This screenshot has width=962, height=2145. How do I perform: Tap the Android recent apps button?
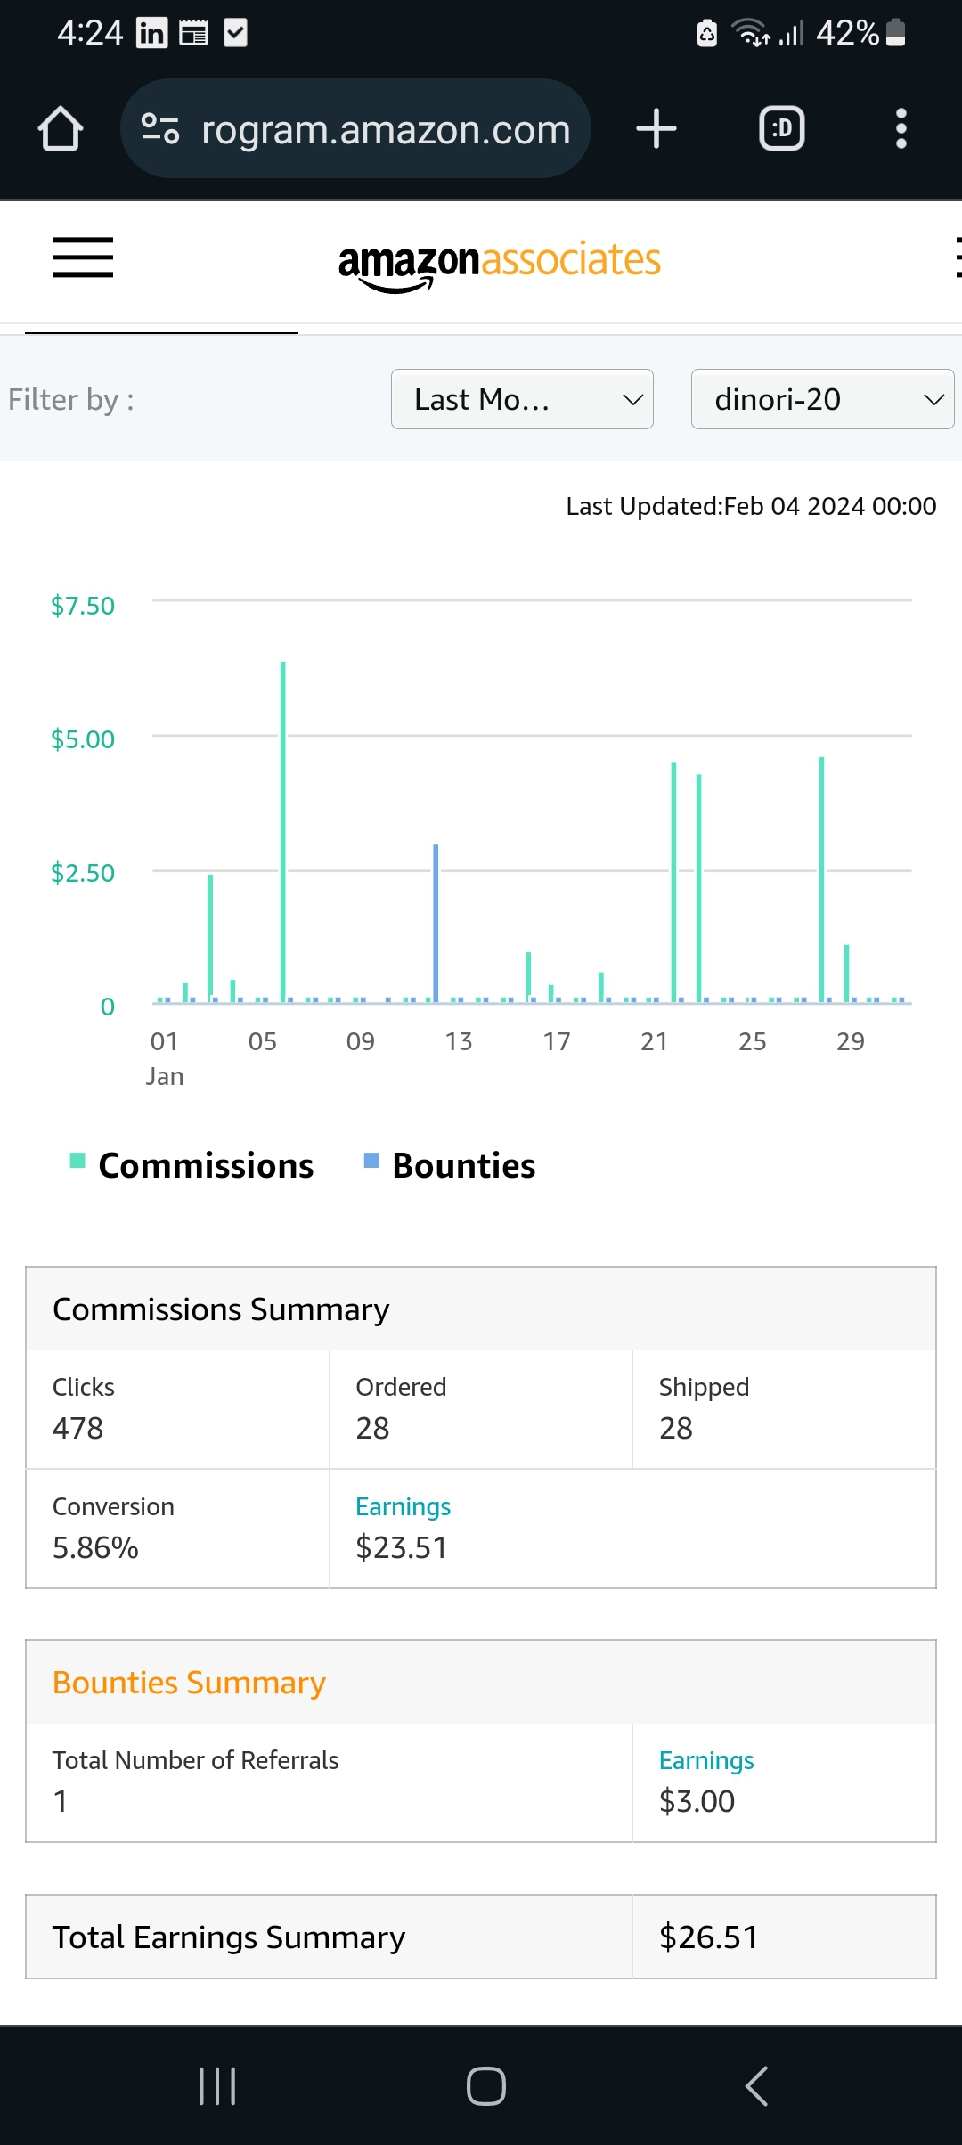[217, 2085]
